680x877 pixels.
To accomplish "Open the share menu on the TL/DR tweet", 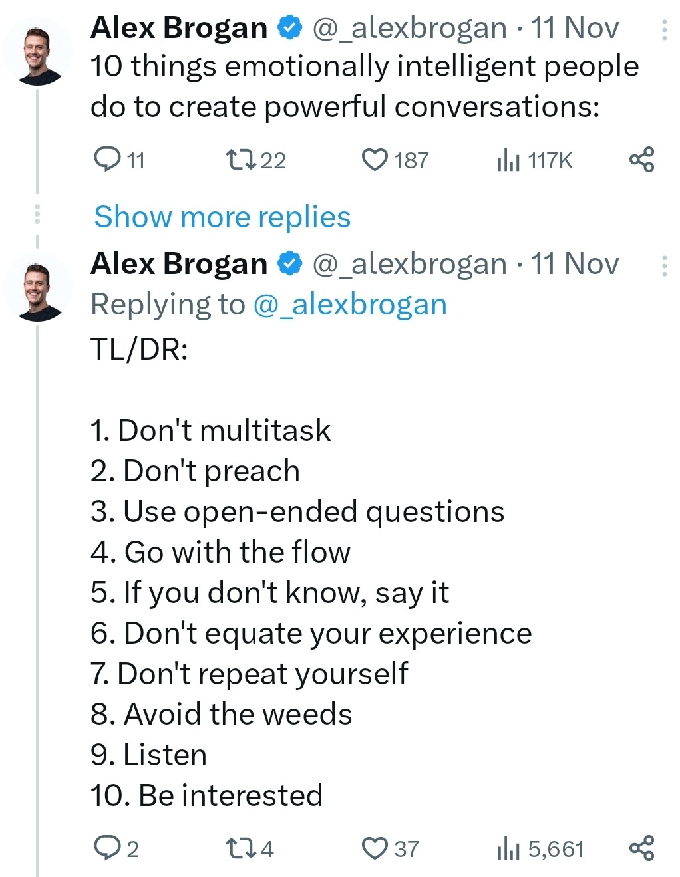I will click(x=641, y=848).
